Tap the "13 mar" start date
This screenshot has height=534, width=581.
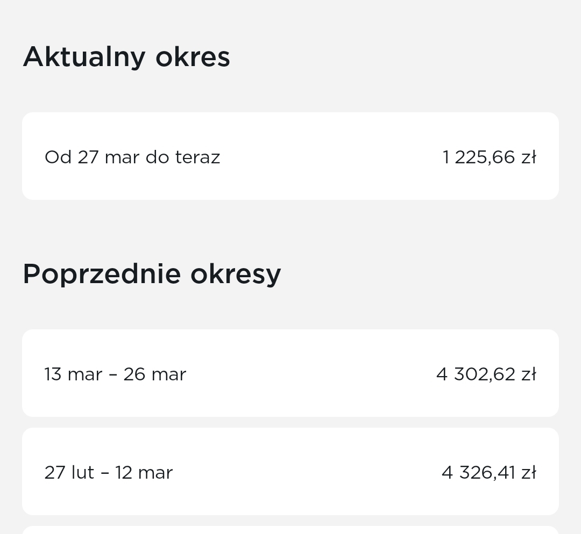pos(73,374)
